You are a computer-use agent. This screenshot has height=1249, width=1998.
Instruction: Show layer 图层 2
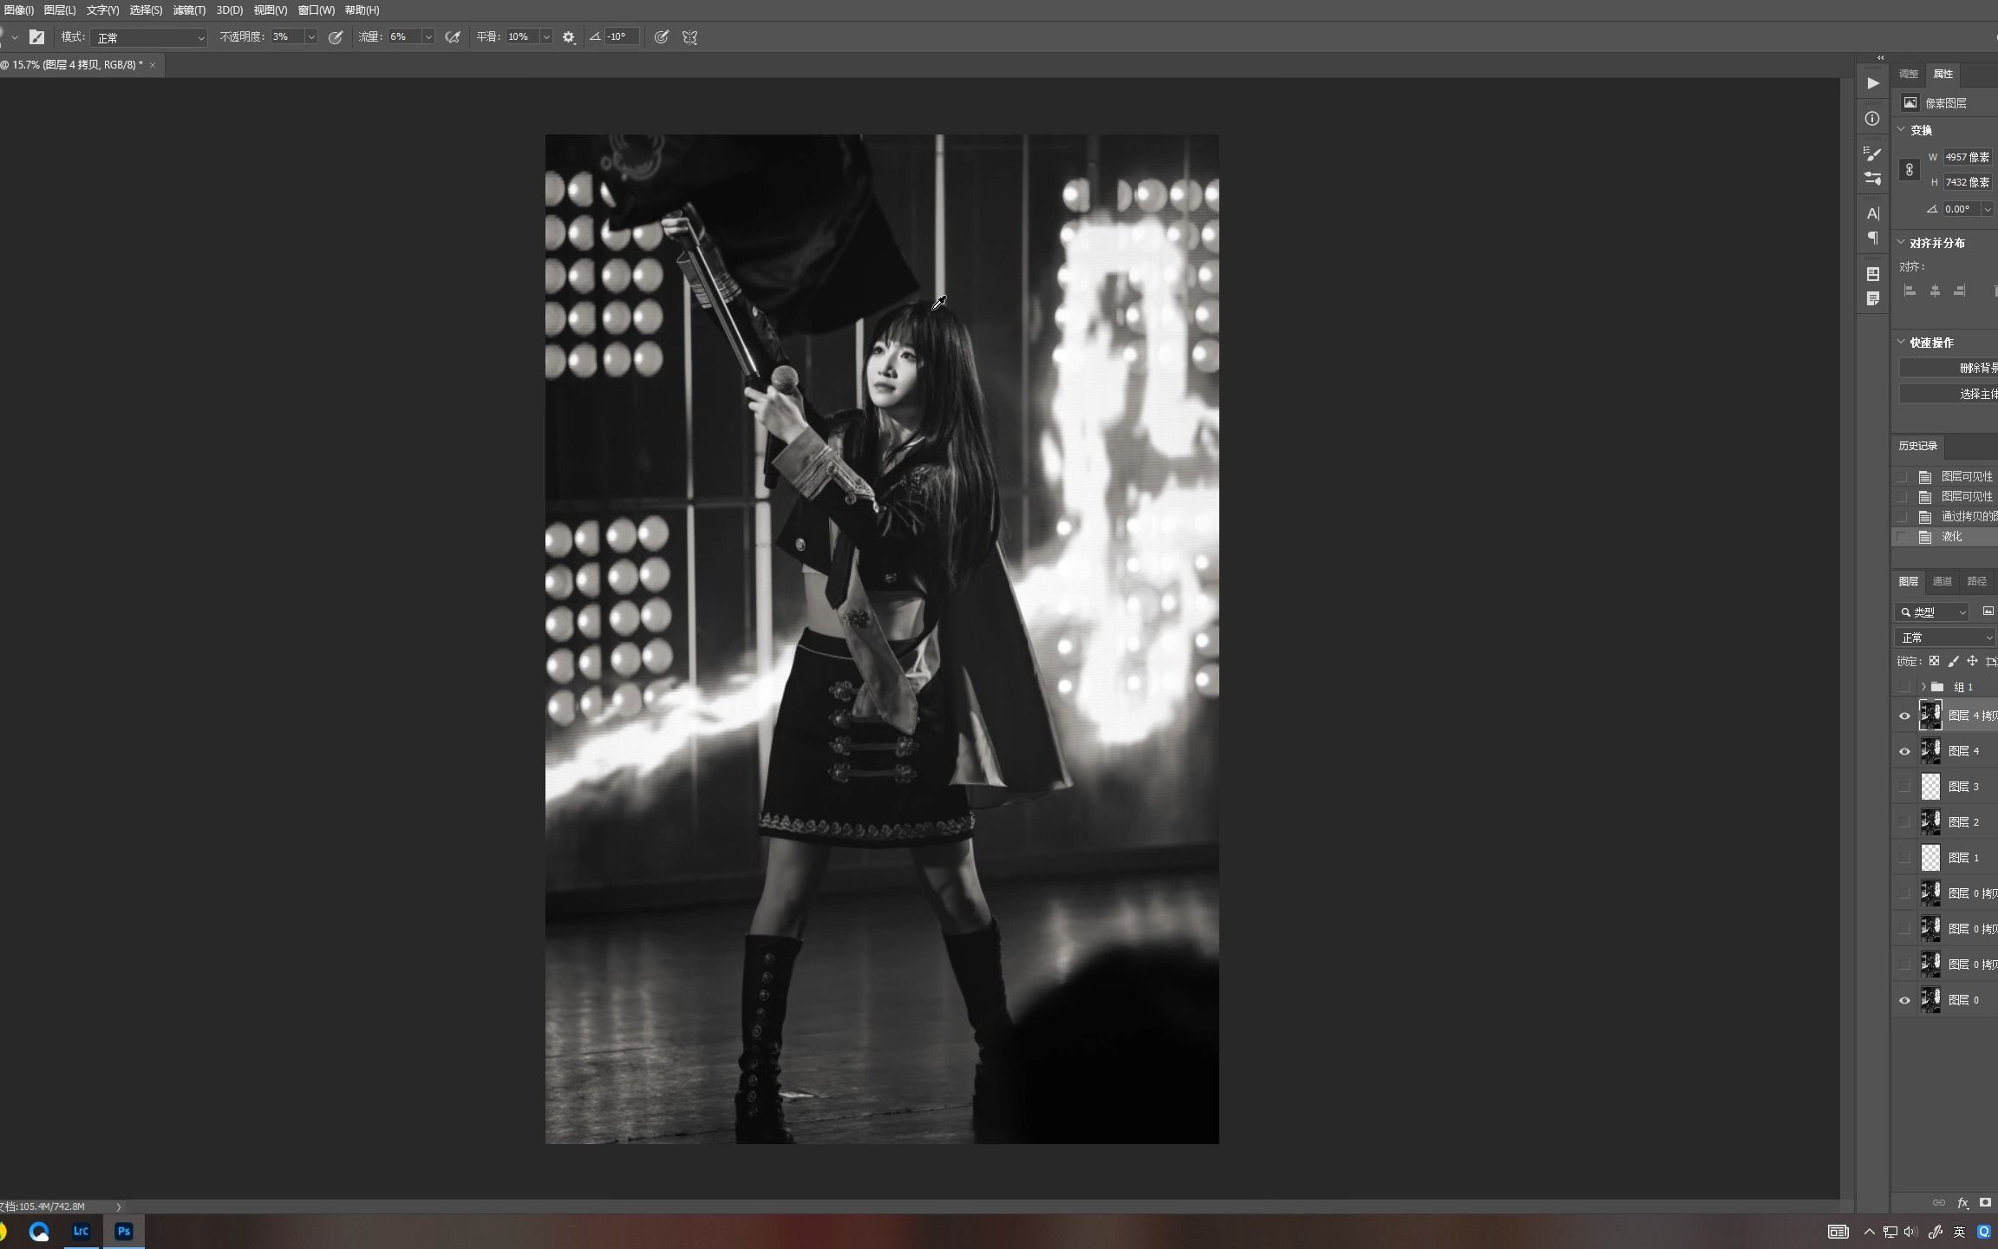[1905, 822]
